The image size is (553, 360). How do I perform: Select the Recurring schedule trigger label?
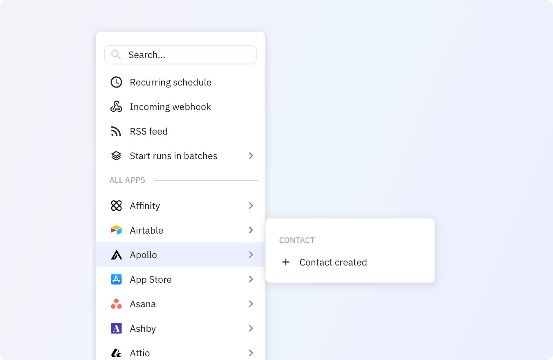[171, 82]
